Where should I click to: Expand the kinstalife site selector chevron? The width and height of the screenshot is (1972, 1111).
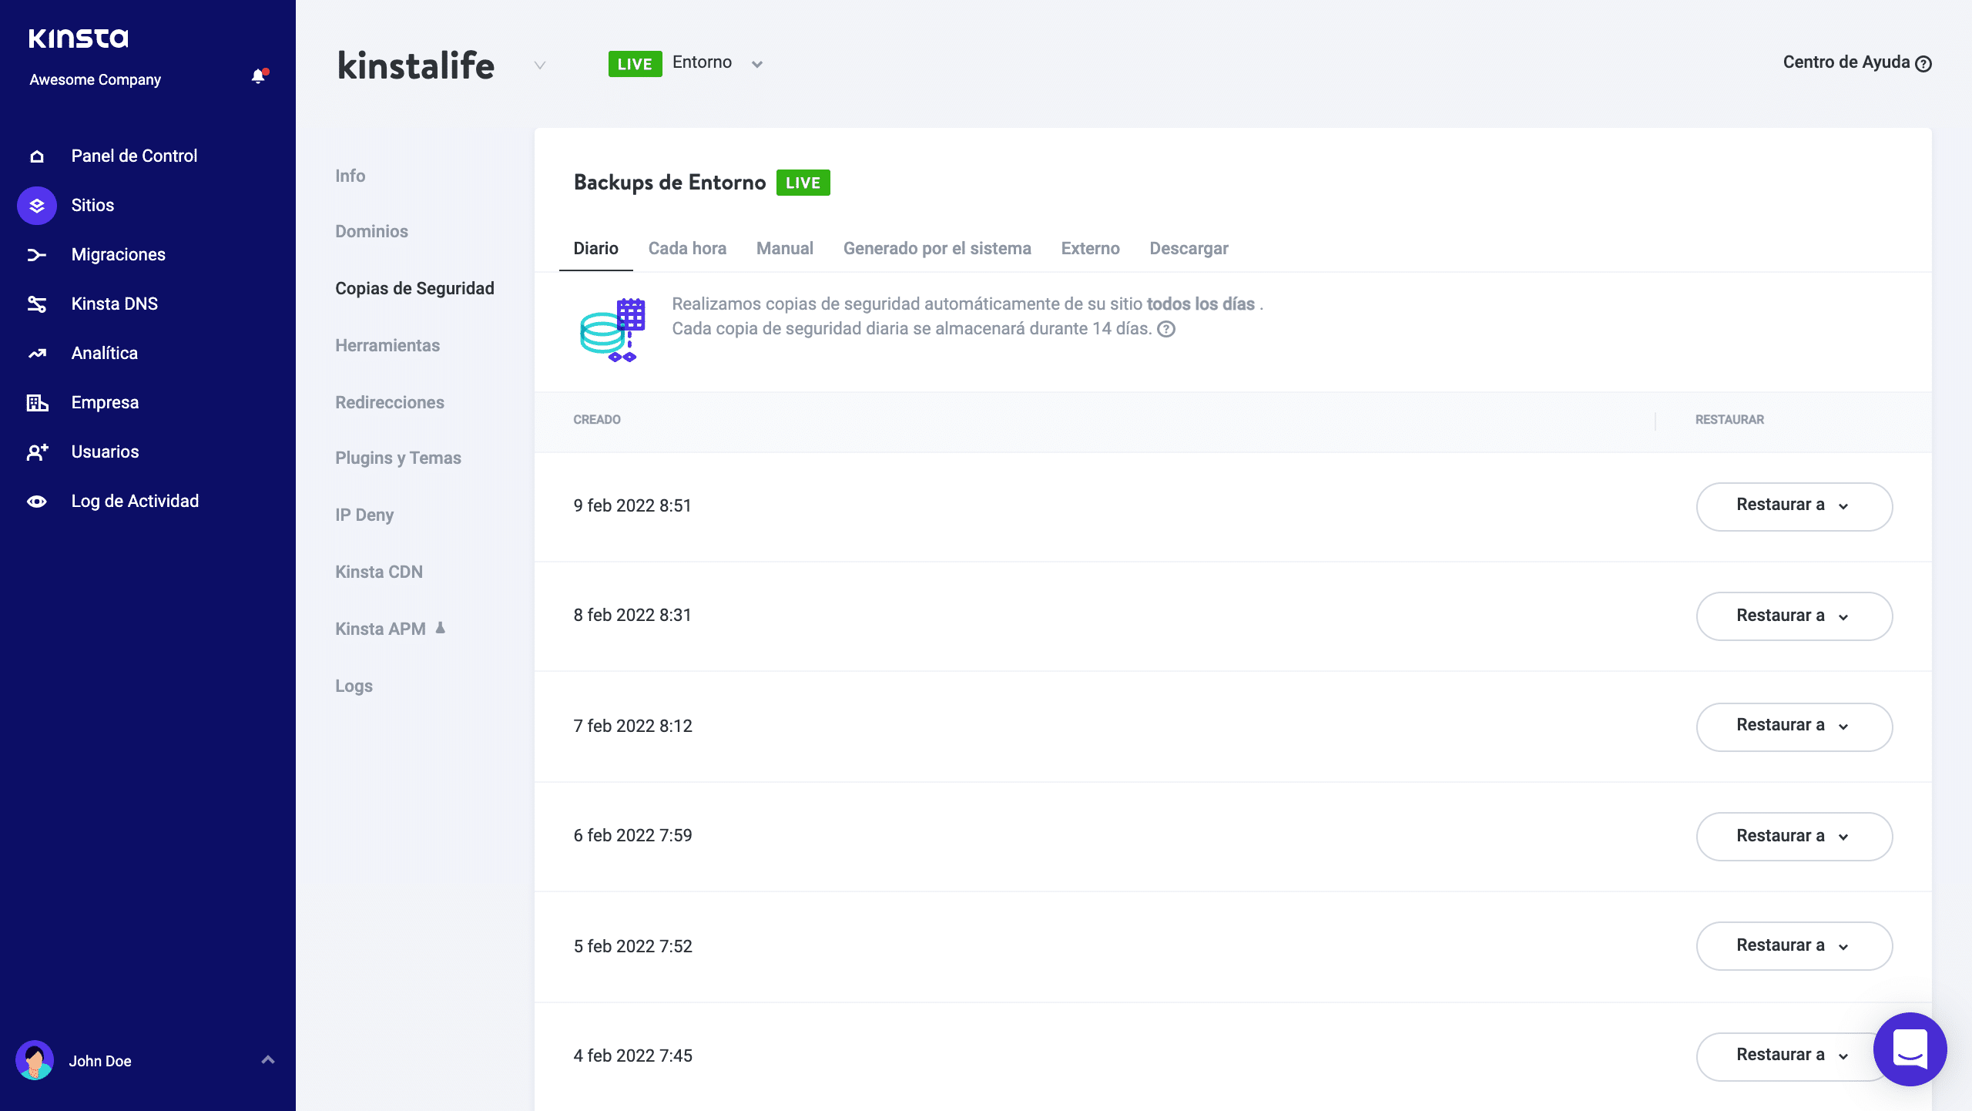pos(538,65)
